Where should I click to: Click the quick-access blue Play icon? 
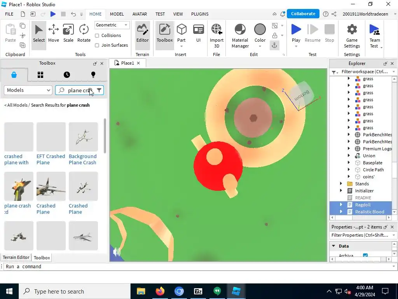point(53,14)
